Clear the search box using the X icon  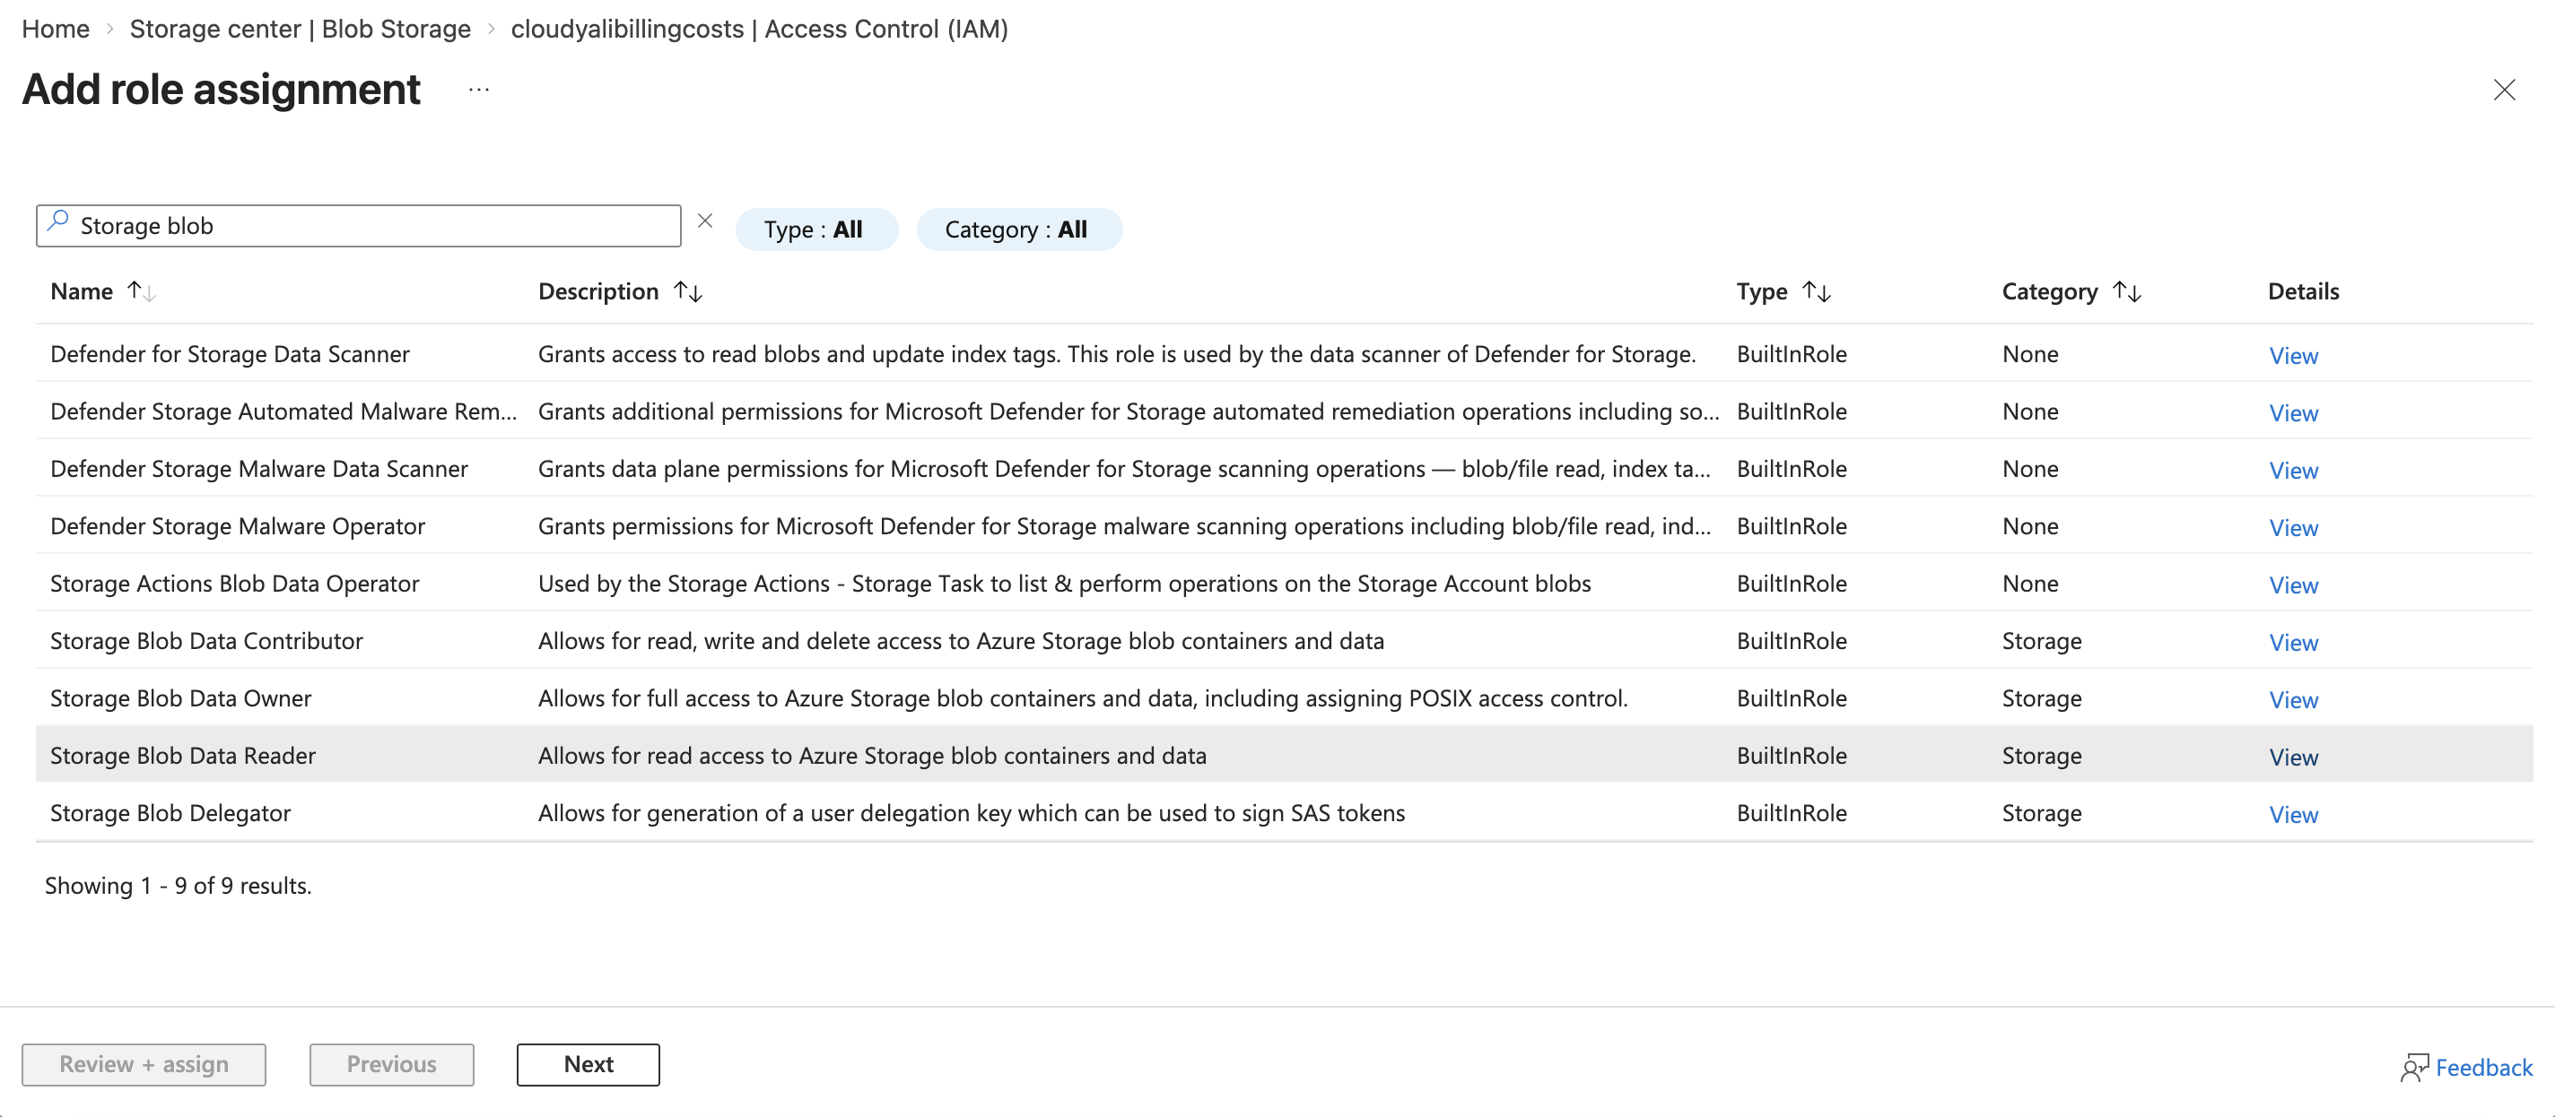tap(705, 221)
